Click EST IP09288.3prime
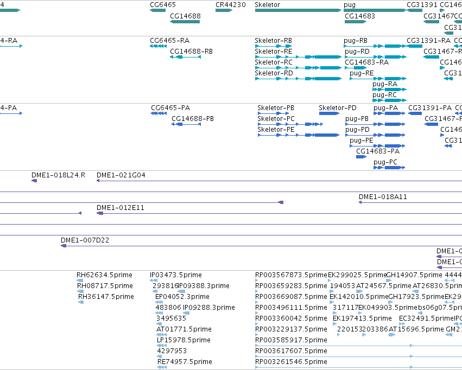Screen dimensions: 462x370 pyautogui.click(x=186, y=313)
